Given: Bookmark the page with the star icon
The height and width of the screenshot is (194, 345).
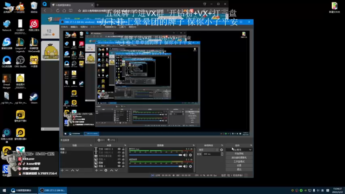Looking at the screenshot, I should click(x=79, y=10).
